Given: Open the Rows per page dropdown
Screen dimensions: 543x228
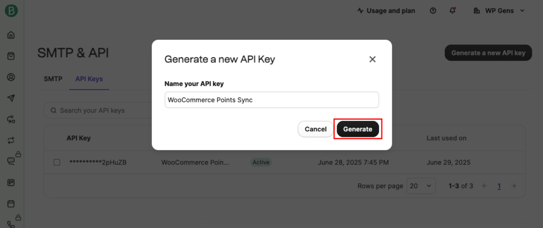Looking at the screenshot, I should pos(421,186).
